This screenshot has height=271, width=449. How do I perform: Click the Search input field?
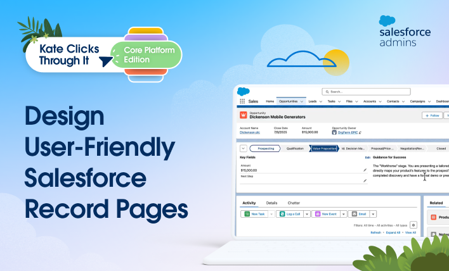click(x=367, y=92)
